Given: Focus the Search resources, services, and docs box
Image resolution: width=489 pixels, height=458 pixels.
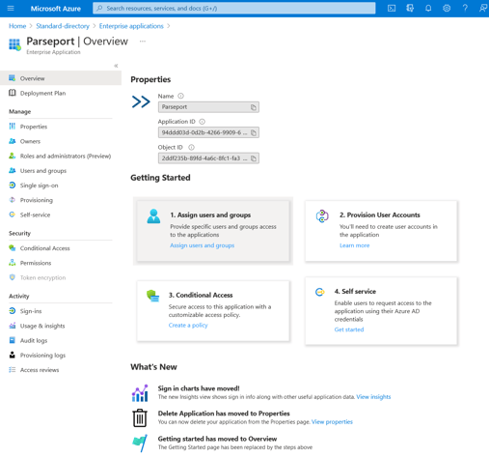Looking at the screenshot, I should [234, 8].
